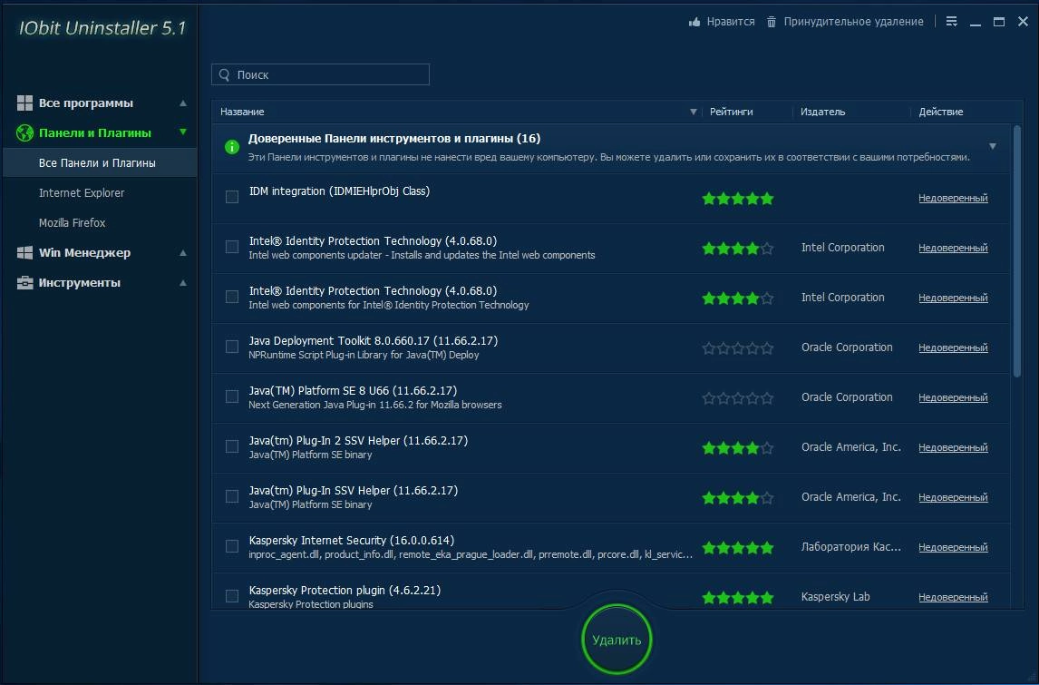
Task: Click Java(tm) Plug-In 2 SSV Helper name
Action: tap(358, 440)
